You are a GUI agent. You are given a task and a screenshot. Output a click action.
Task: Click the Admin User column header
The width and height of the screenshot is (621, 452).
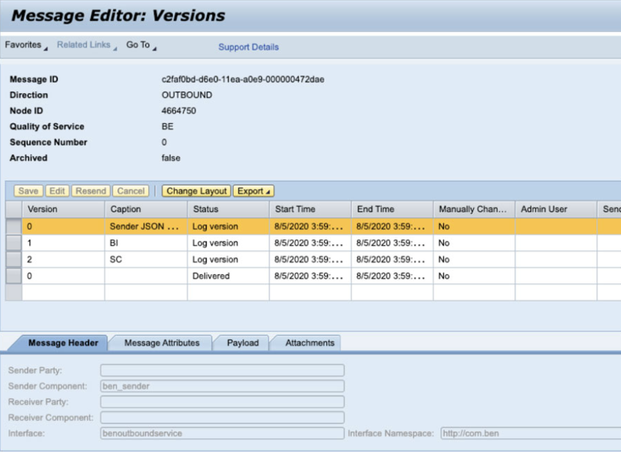[554, 209]
